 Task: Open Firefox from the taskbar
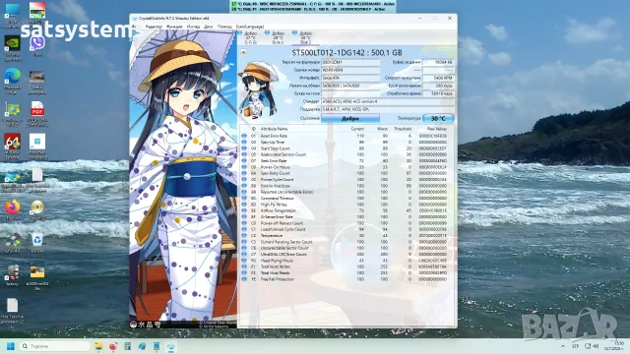click(113, 346)
